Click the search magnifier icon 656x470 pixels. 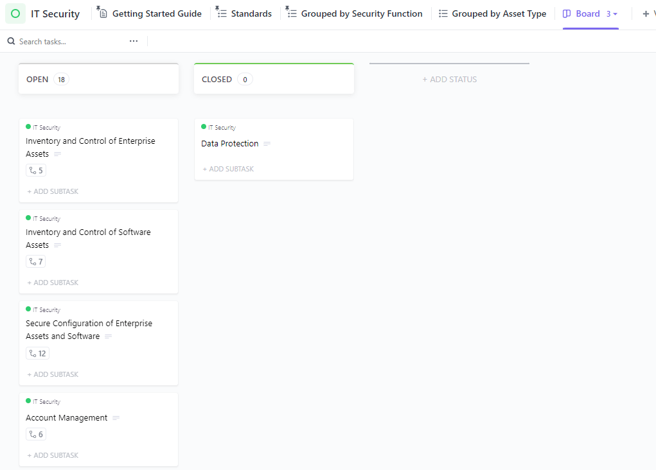[x=11, y=41]
